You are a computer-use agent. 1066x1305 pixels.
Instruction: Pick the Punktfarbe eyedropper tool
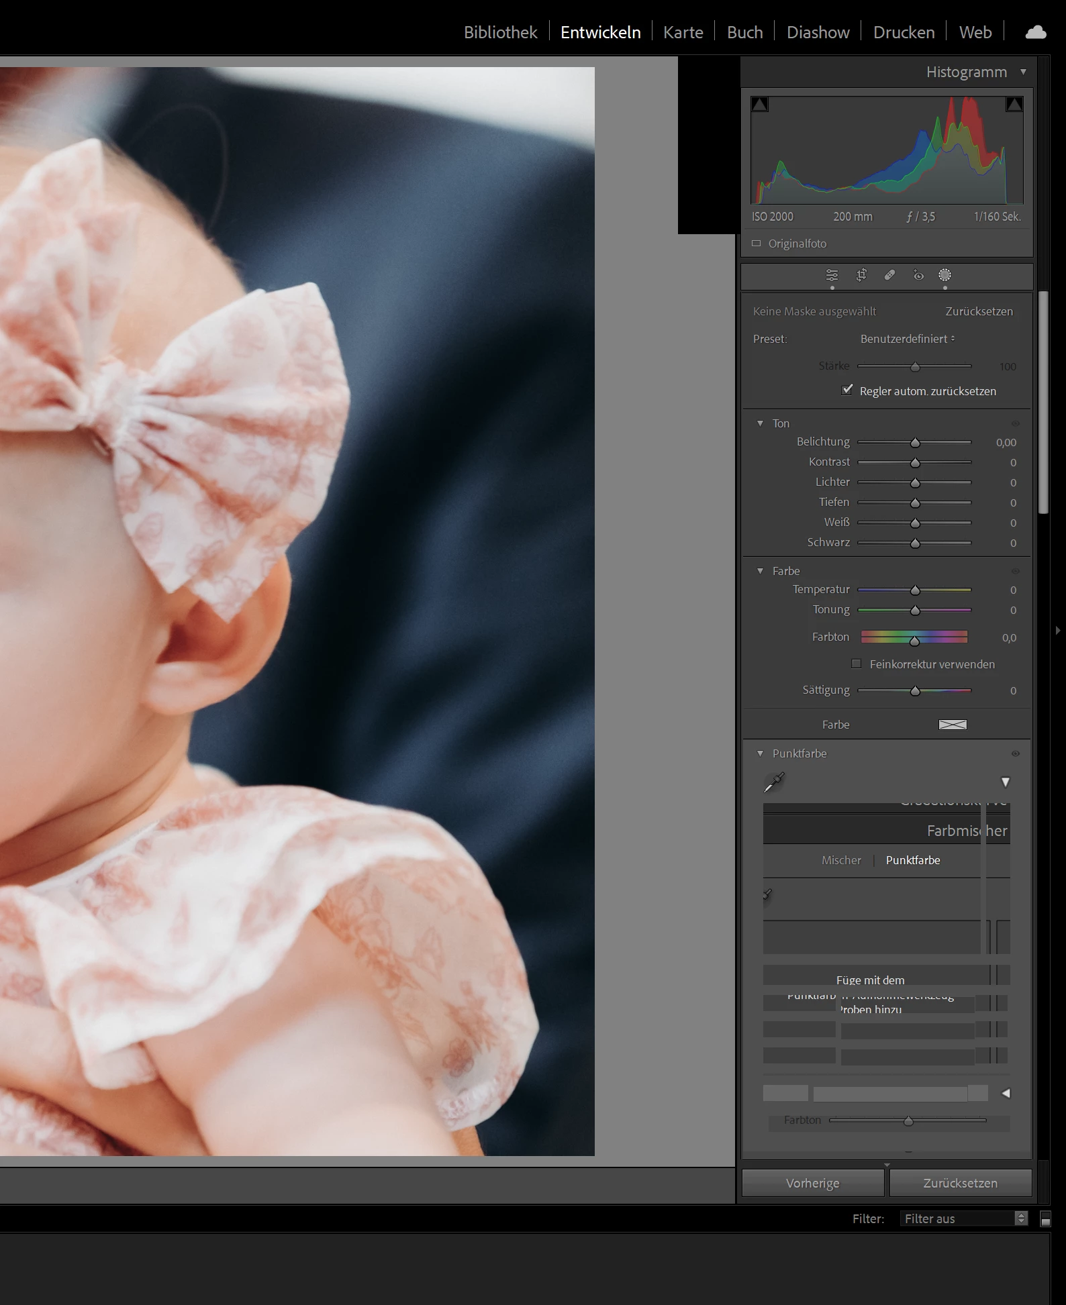(x=774, y=782)
